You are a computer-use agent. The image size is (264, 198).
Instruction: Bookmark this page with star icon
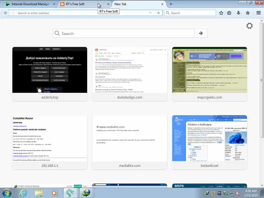click(x=221, y=13)
